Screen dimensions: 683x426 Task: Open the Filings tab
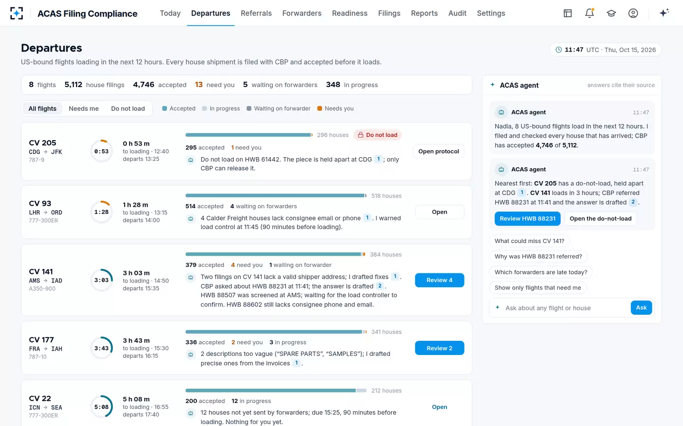tap(389, 13)
